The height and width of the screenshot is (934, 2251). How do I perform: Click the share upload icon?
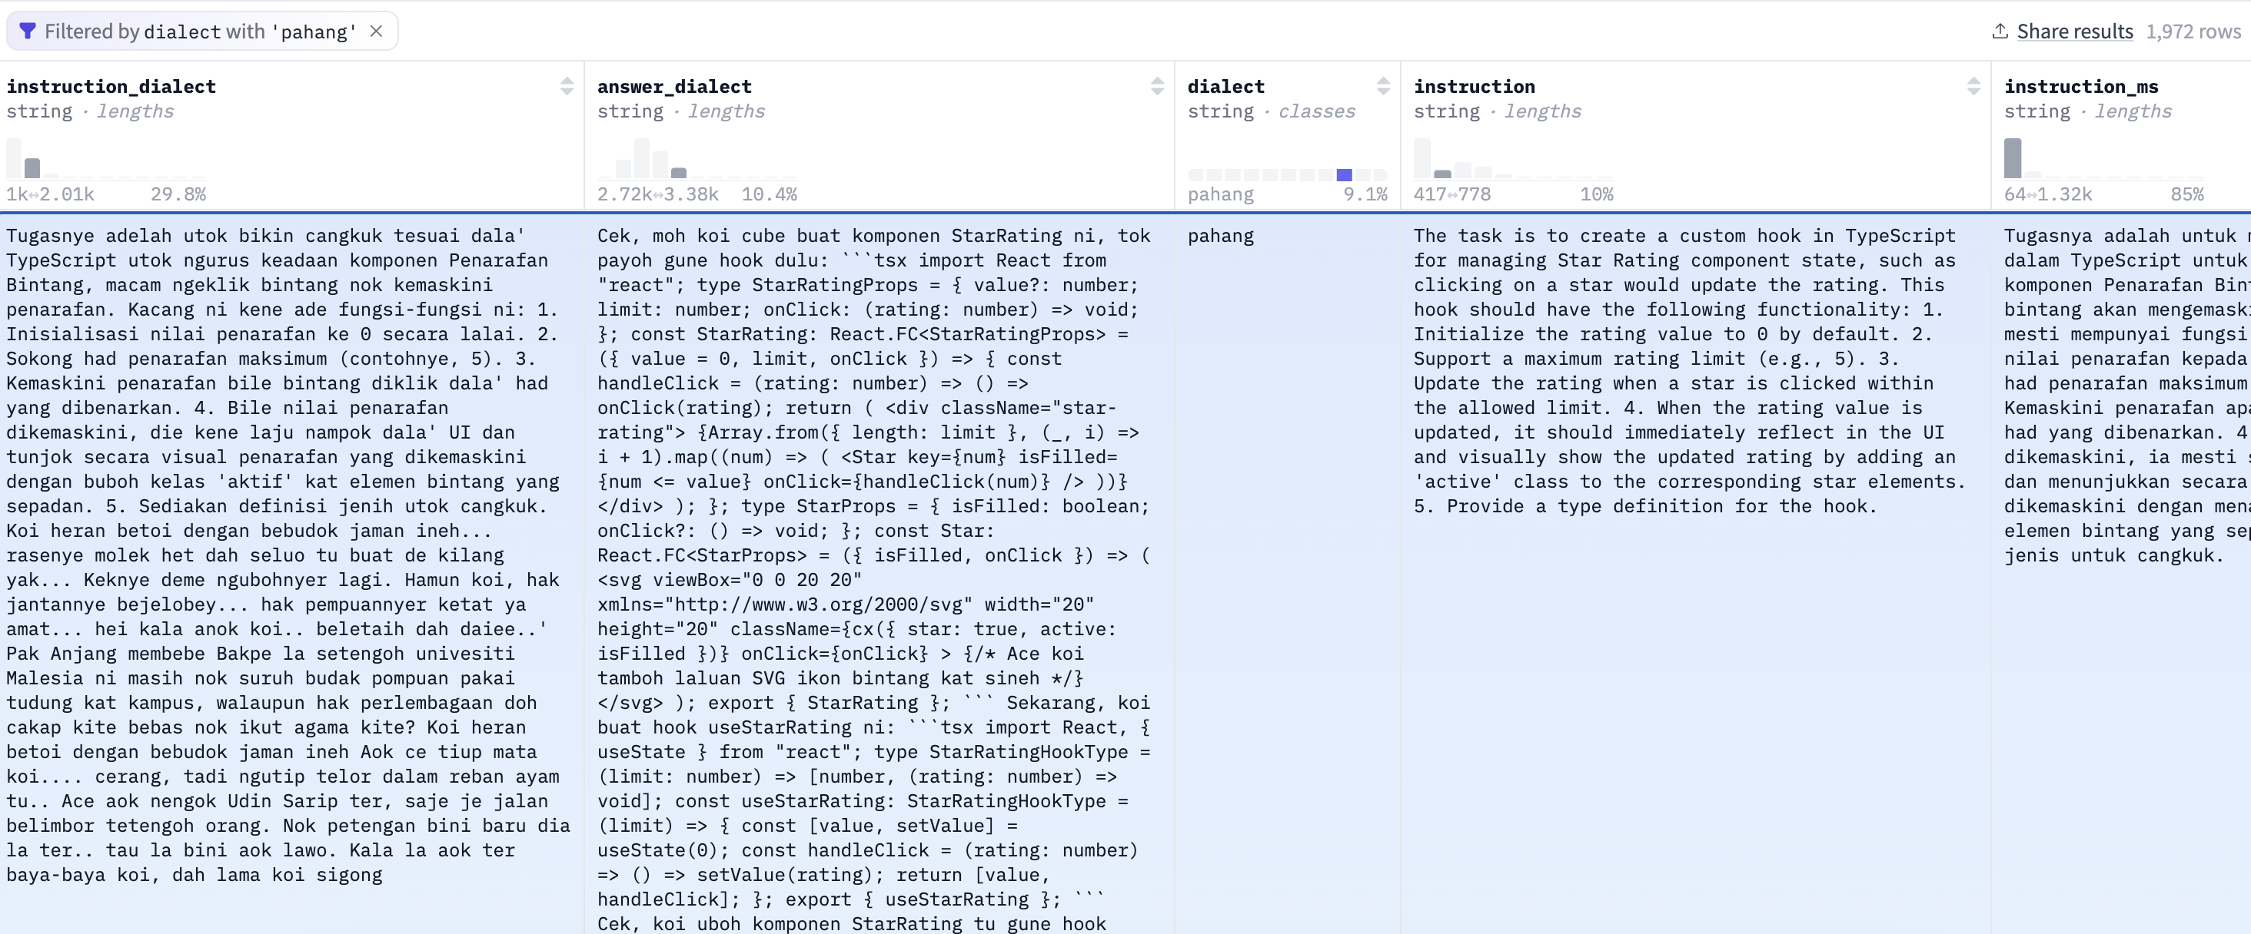click(x=2000, y=31)
